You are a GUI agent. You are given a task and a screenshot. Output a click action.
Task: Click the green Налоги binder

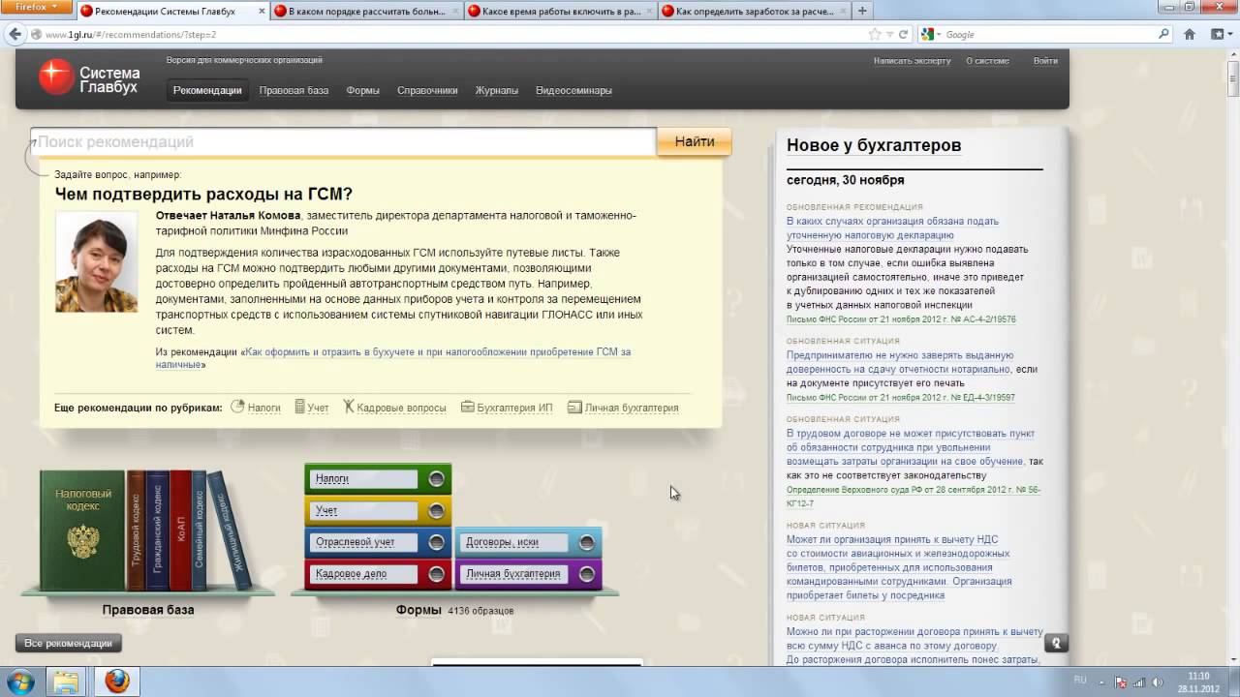point(378,479)
